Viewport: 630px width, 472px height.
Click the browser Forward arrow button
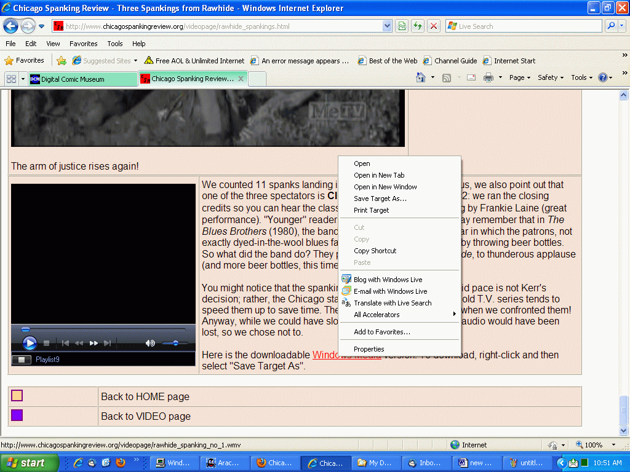point(27,26)
